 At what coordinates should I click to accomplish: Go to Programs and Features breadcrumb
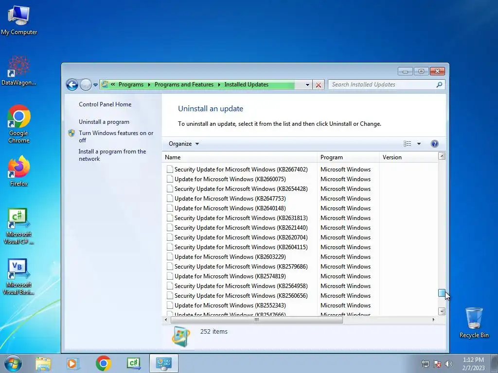[184, 85]
